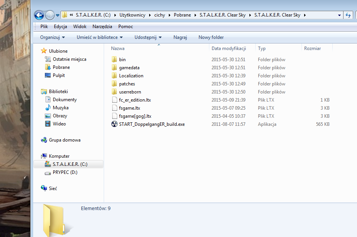Viewport: 357px width, 237px height.
Task: Click the Biblioteki libraries icon
Action: (44, 91)
